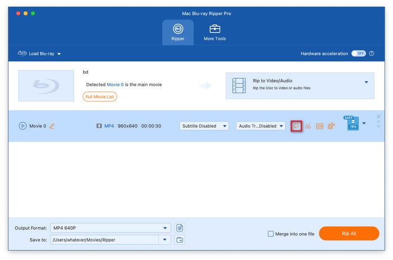
Task: Expand the Subtitle Disabled dropdown
Action: [204, 126]
